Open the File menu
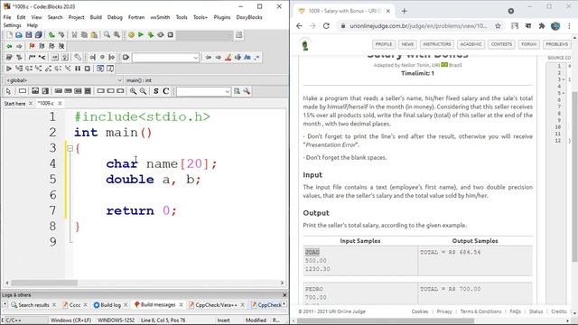The image size is (578, 325). 7,17
